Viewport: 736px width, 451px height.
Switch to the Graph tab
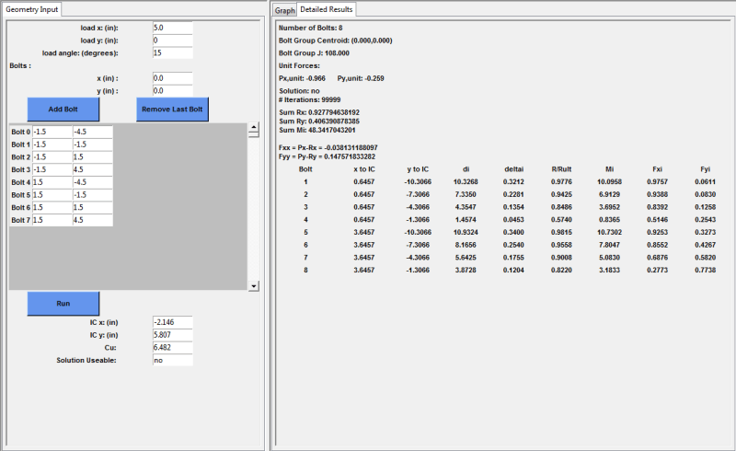284,10
